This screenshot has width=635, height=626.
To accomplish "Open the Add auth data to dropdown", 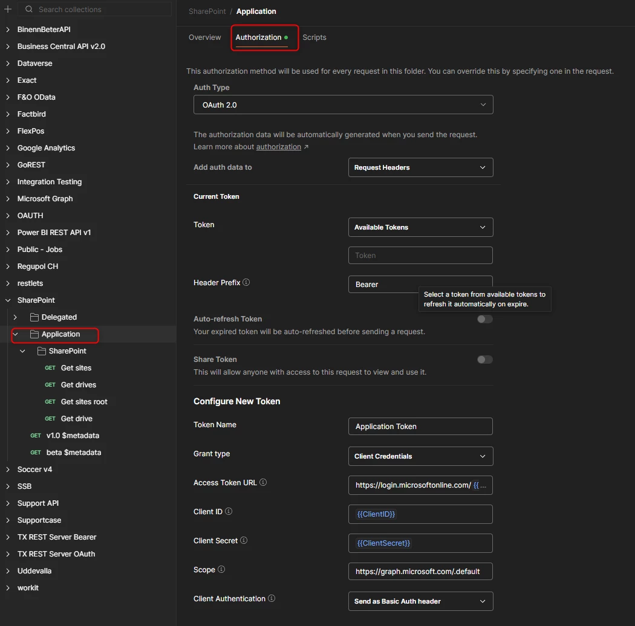I will click(x=420, y=167).
